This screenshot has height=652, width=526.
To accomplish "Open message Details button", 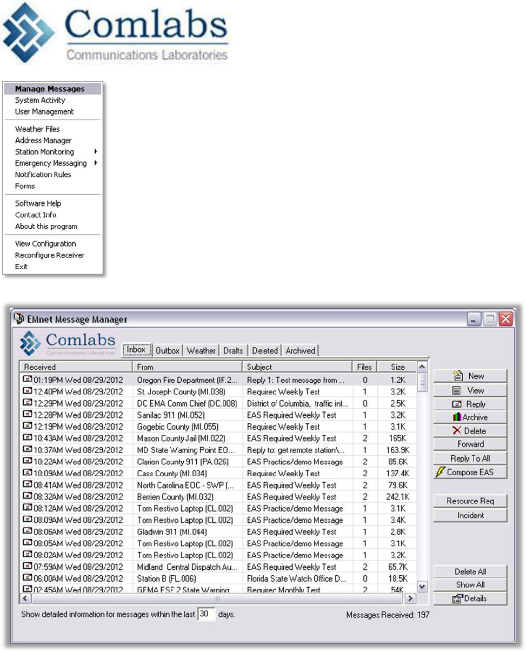I will coord(470,598).
